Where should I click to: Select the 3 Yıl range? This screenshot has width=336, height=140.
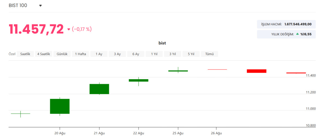point(172,54)
